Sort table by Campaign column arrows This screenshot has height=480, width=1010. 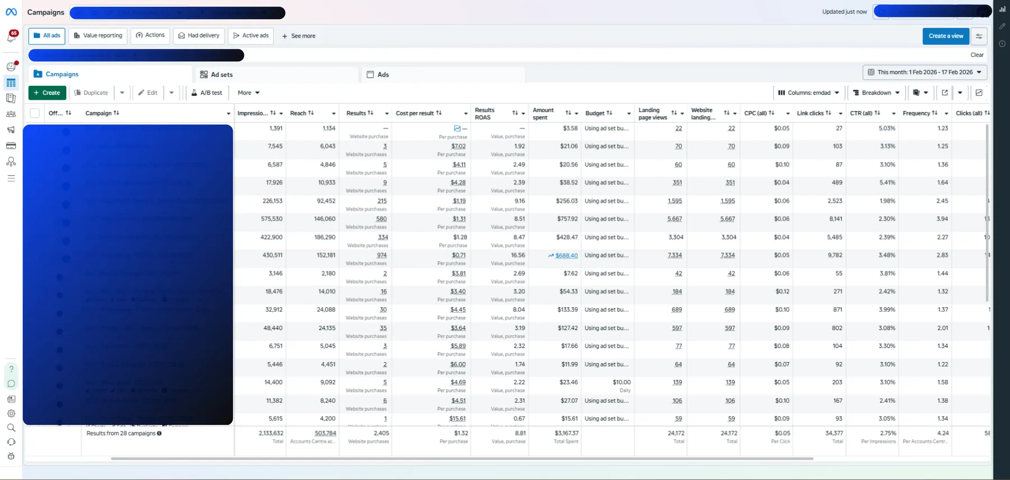pyautogui.click(x=116, y=113)
